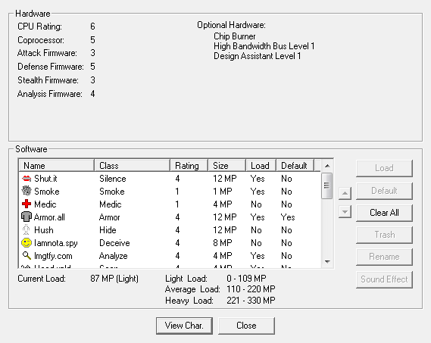Click Armor.all's Yes default value
Viewport: 431px width, 343px height.
(x=288, y=217)
